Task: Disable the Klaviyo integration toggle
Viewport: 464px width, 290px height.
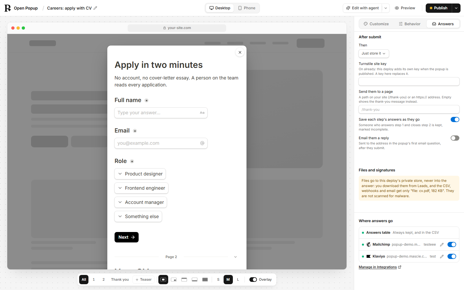Action: pos(452,256)
